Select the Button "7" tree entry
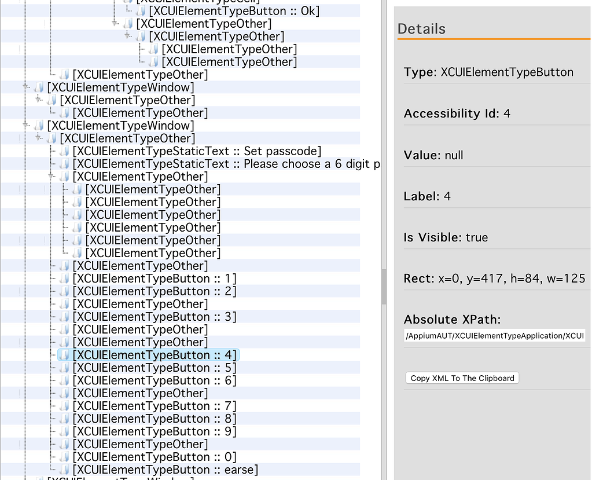This screenshot has width=592, height=480. [153, 406]
